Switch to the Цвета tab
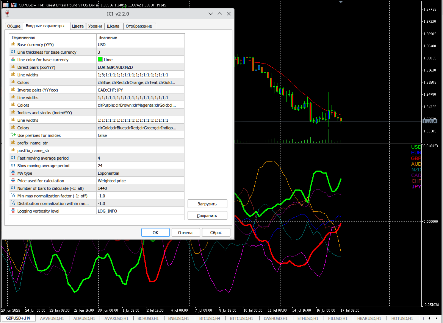The width and height of the screenshot is (443, 323). click(78, 26)
